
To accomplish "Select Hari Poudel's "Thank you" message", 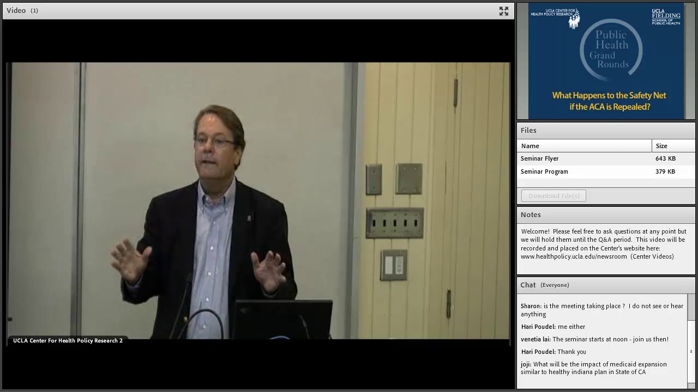I will point(553,352).
